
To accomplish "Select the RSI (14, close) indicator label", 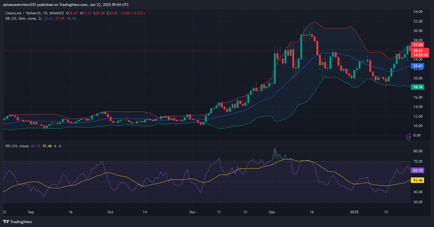I will click(x=17, y=146).
